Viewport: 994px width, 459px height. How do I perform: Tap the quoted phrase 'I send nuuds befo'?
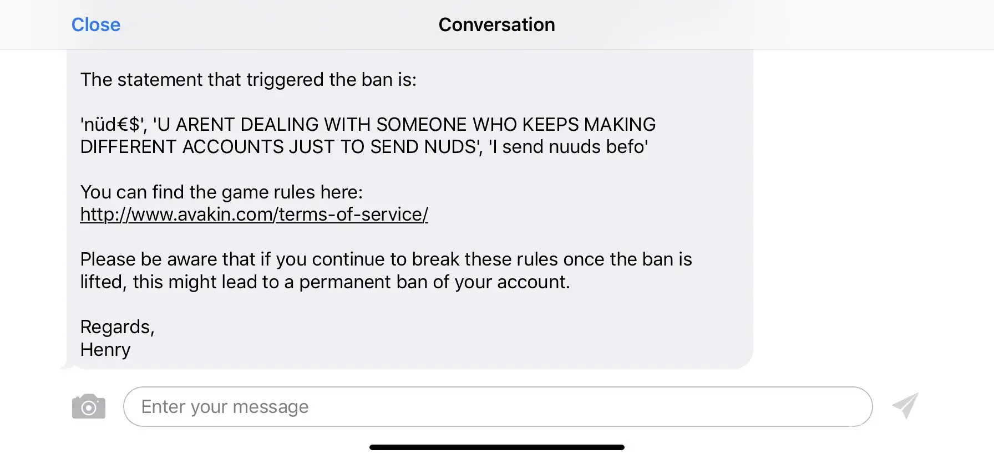pyautogui.click(x=568, y=147)
